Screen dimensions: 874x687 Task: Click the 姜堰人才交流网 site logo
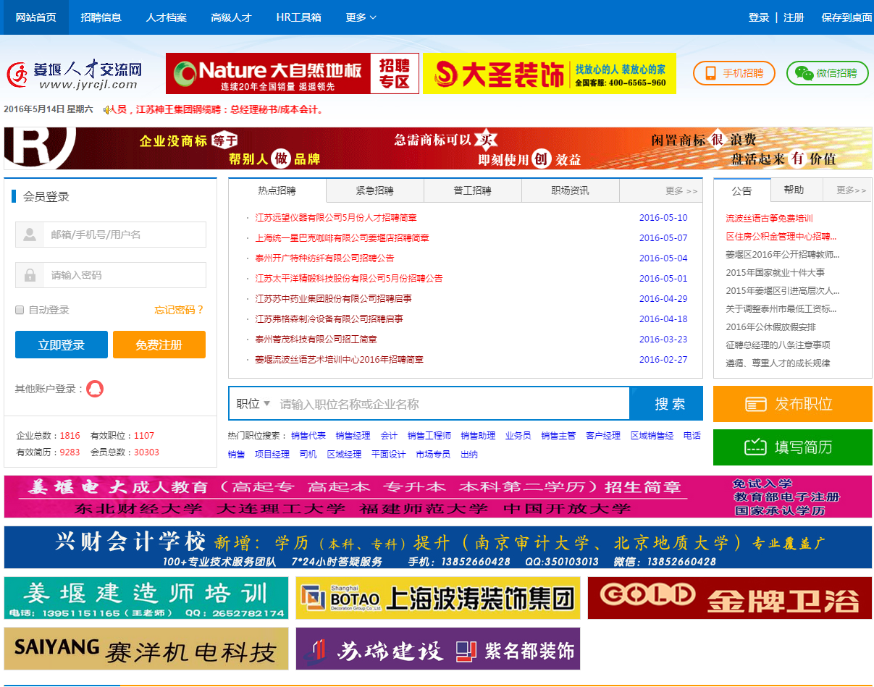75,73
